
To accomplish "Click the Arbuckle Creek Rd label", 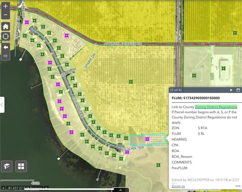I will (123, 44).
